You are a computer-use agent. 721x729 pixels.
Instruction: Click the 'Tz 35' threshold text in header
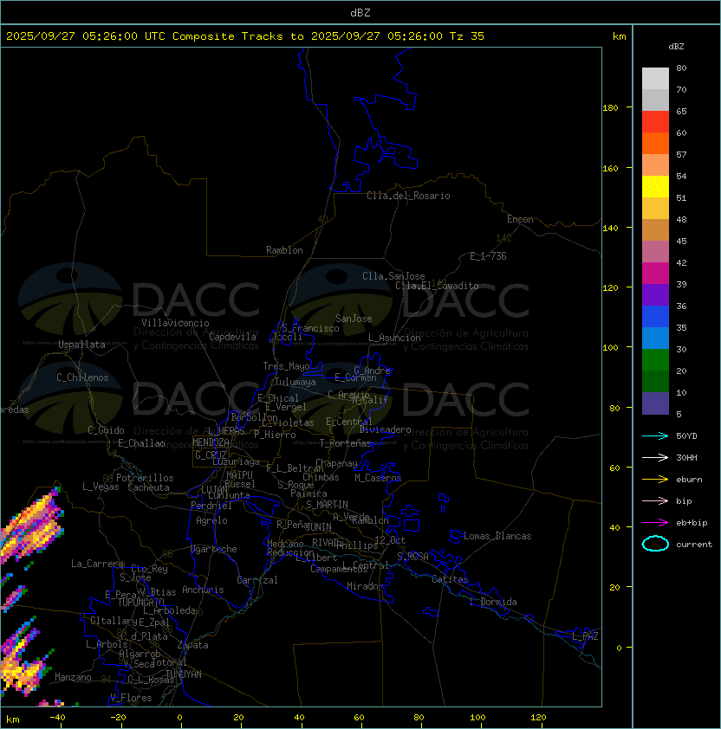click(467, 36)
